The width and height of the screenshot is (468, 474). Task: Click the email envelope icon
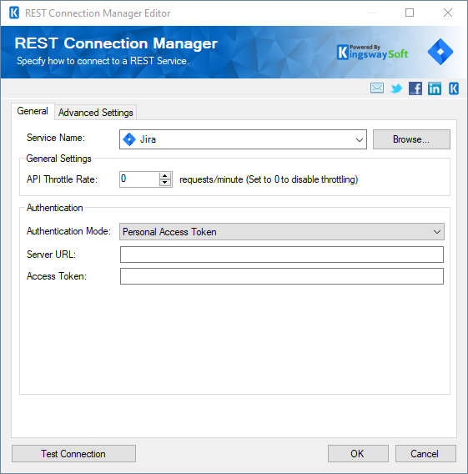377,88
